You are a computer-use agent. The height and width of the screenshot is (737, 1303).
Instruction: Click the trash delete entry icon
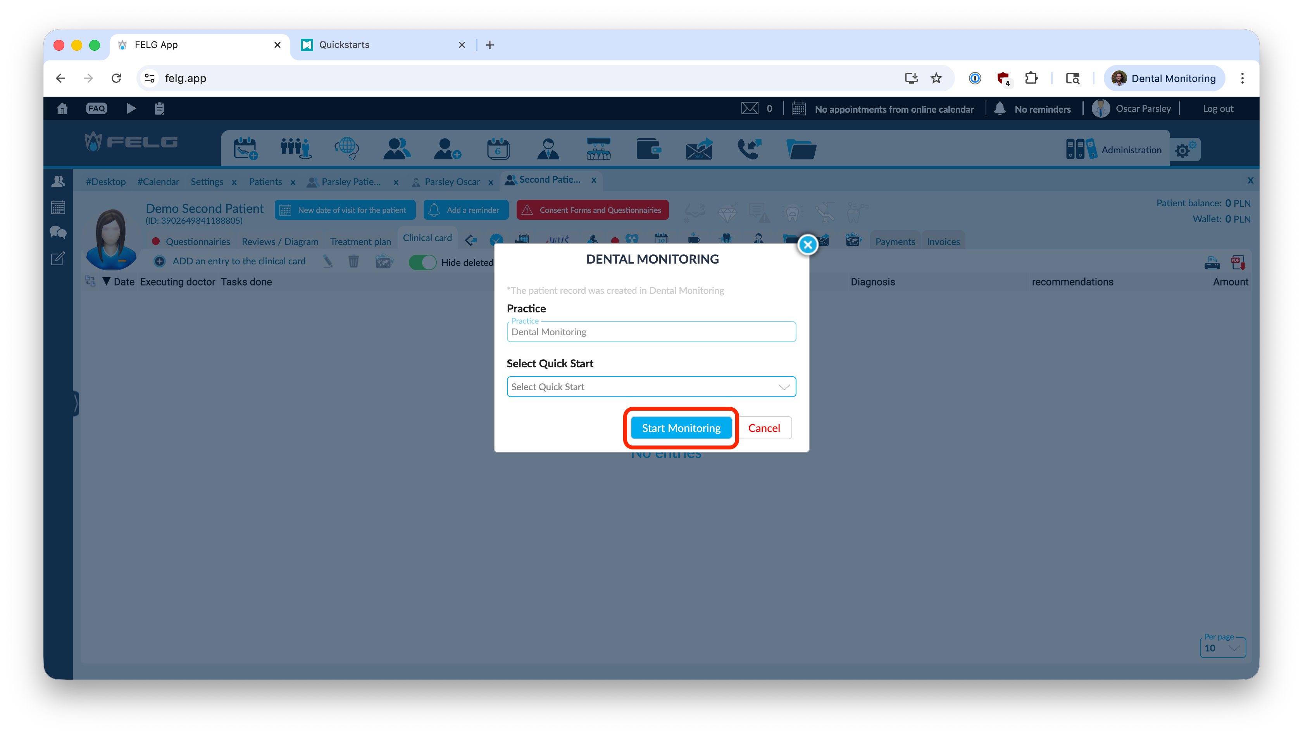click(353, 261)
